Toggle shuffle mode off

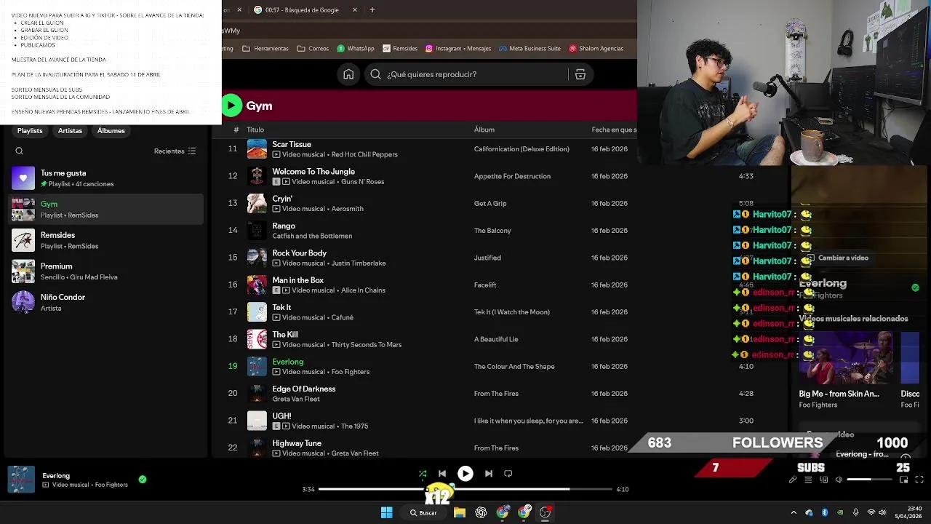click(x=423, y=474)
